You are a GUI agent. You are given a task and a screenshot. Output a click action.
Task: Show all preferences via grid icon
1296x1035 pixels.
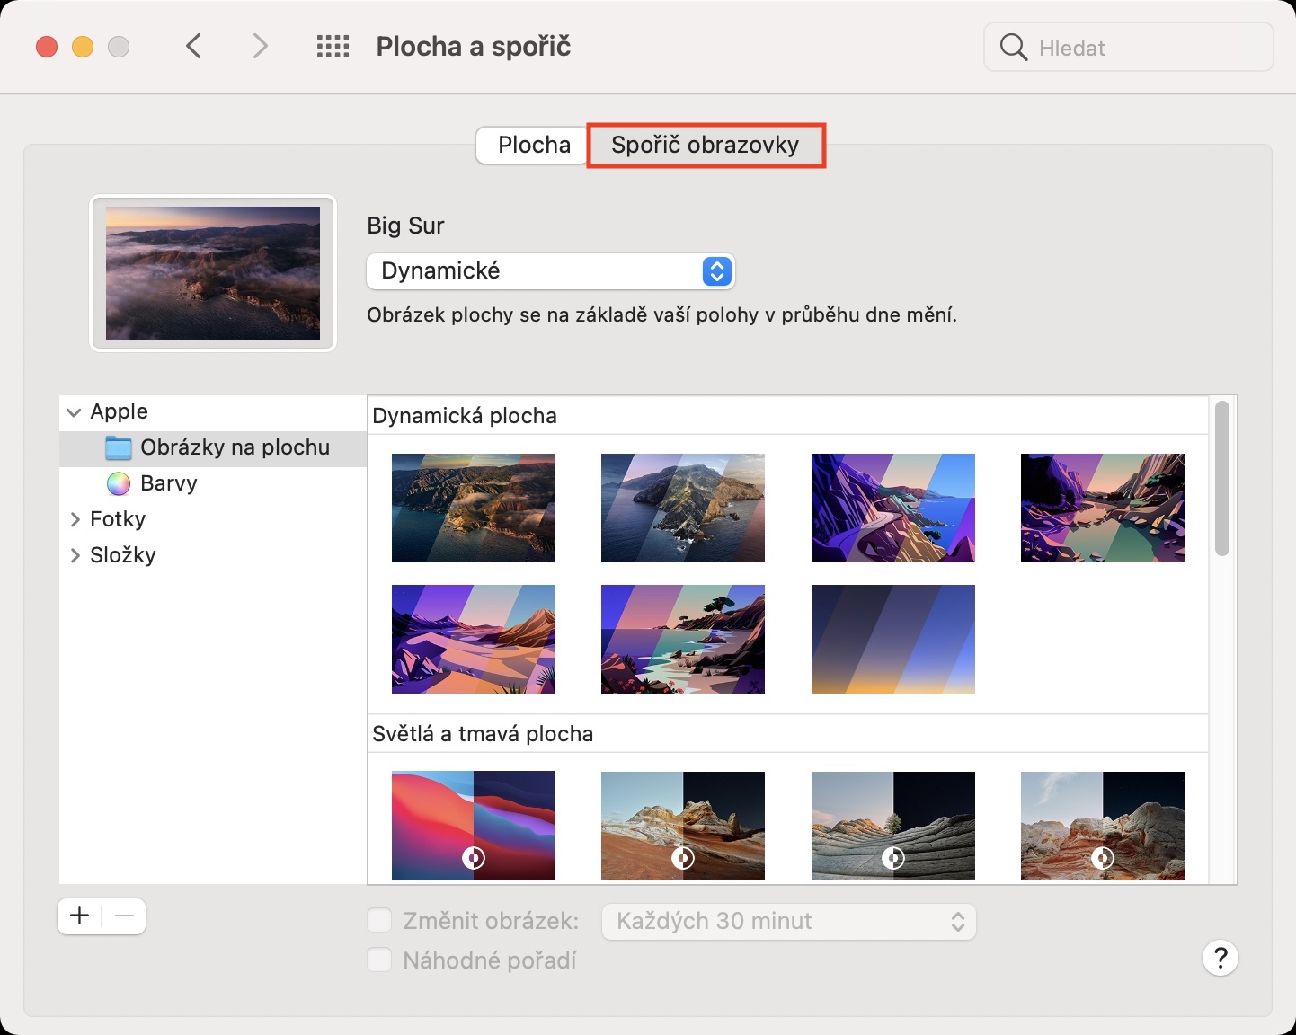pyautogui.click(x=333, y=47)
